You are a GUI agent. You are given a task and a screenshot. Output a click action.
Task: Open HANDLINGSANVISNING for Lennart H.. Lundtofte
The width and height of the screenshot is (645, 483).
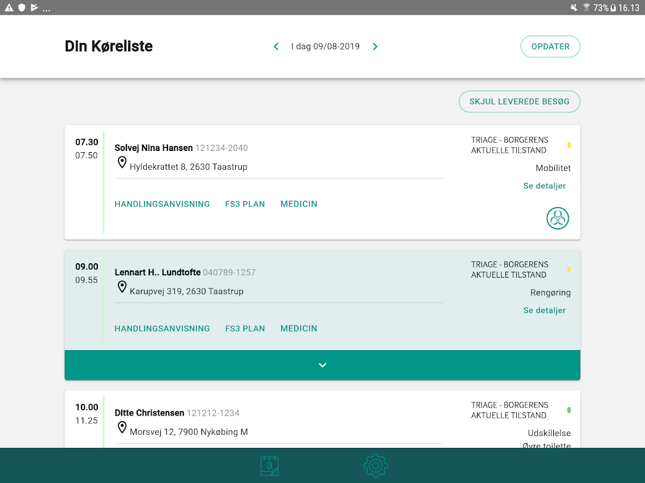pyautogui.click(x=162, y=328)
